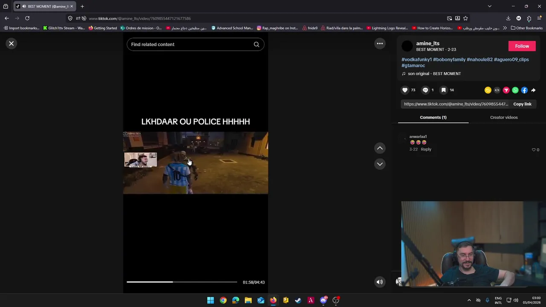Screen dimensions: 546x307
Task: Send to friends via red paper-plane icon
Action: [x=506, y=90]
